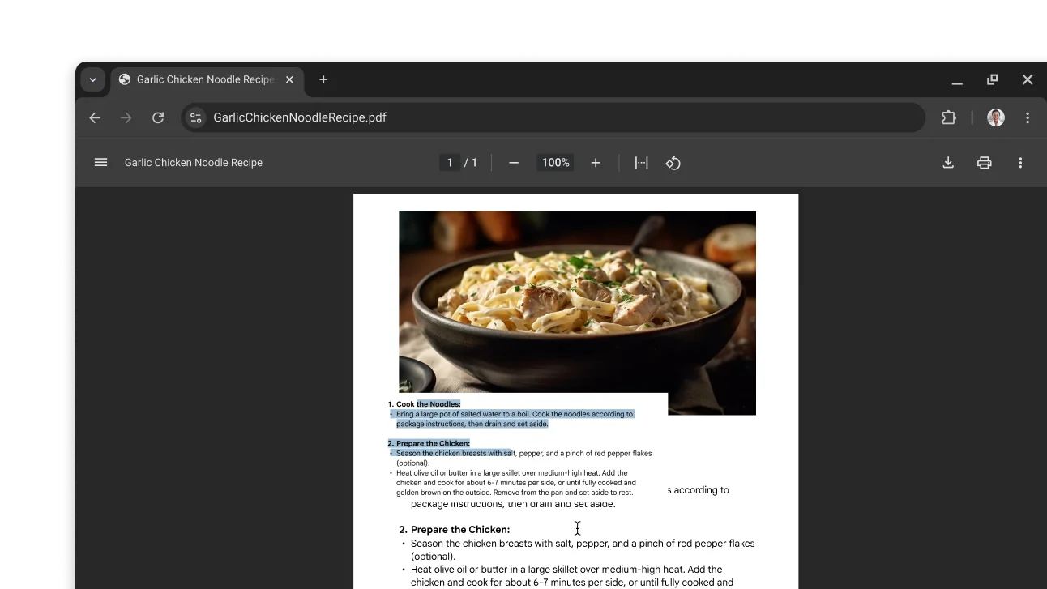Zoom in on the document
This screenshot has height=589, width=1047.
(596, 162)
